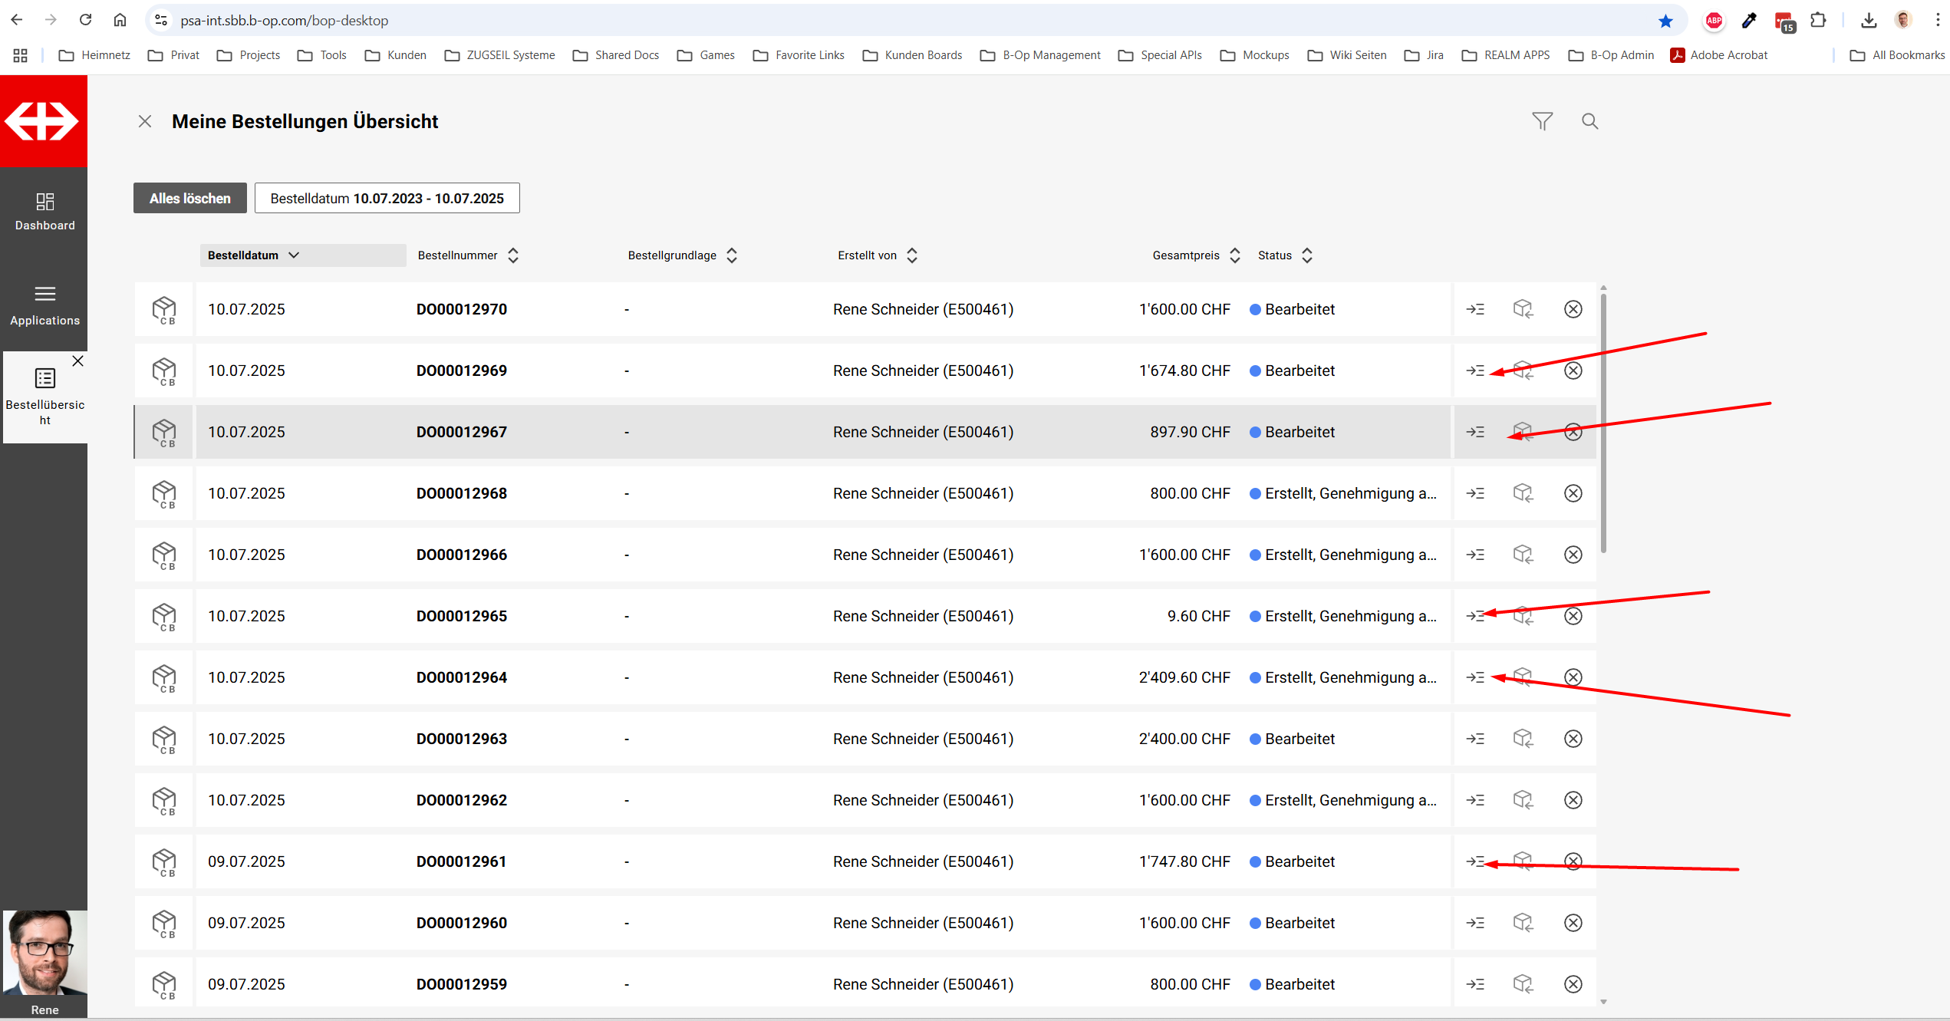Cancel order DO00012962 with circle X
Viewport: 1950px width, 1021px height.
(1573, 800)
